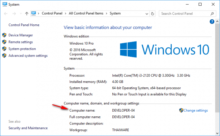Viewport: 220px width, 136px height.
Task: Open Help with the question mark icon
Action: tap(212, 22)
